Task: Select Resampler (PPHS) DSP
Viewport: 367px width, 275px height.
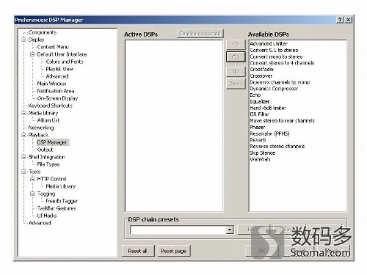Action: pyautogui.click(x=269, y=133)
